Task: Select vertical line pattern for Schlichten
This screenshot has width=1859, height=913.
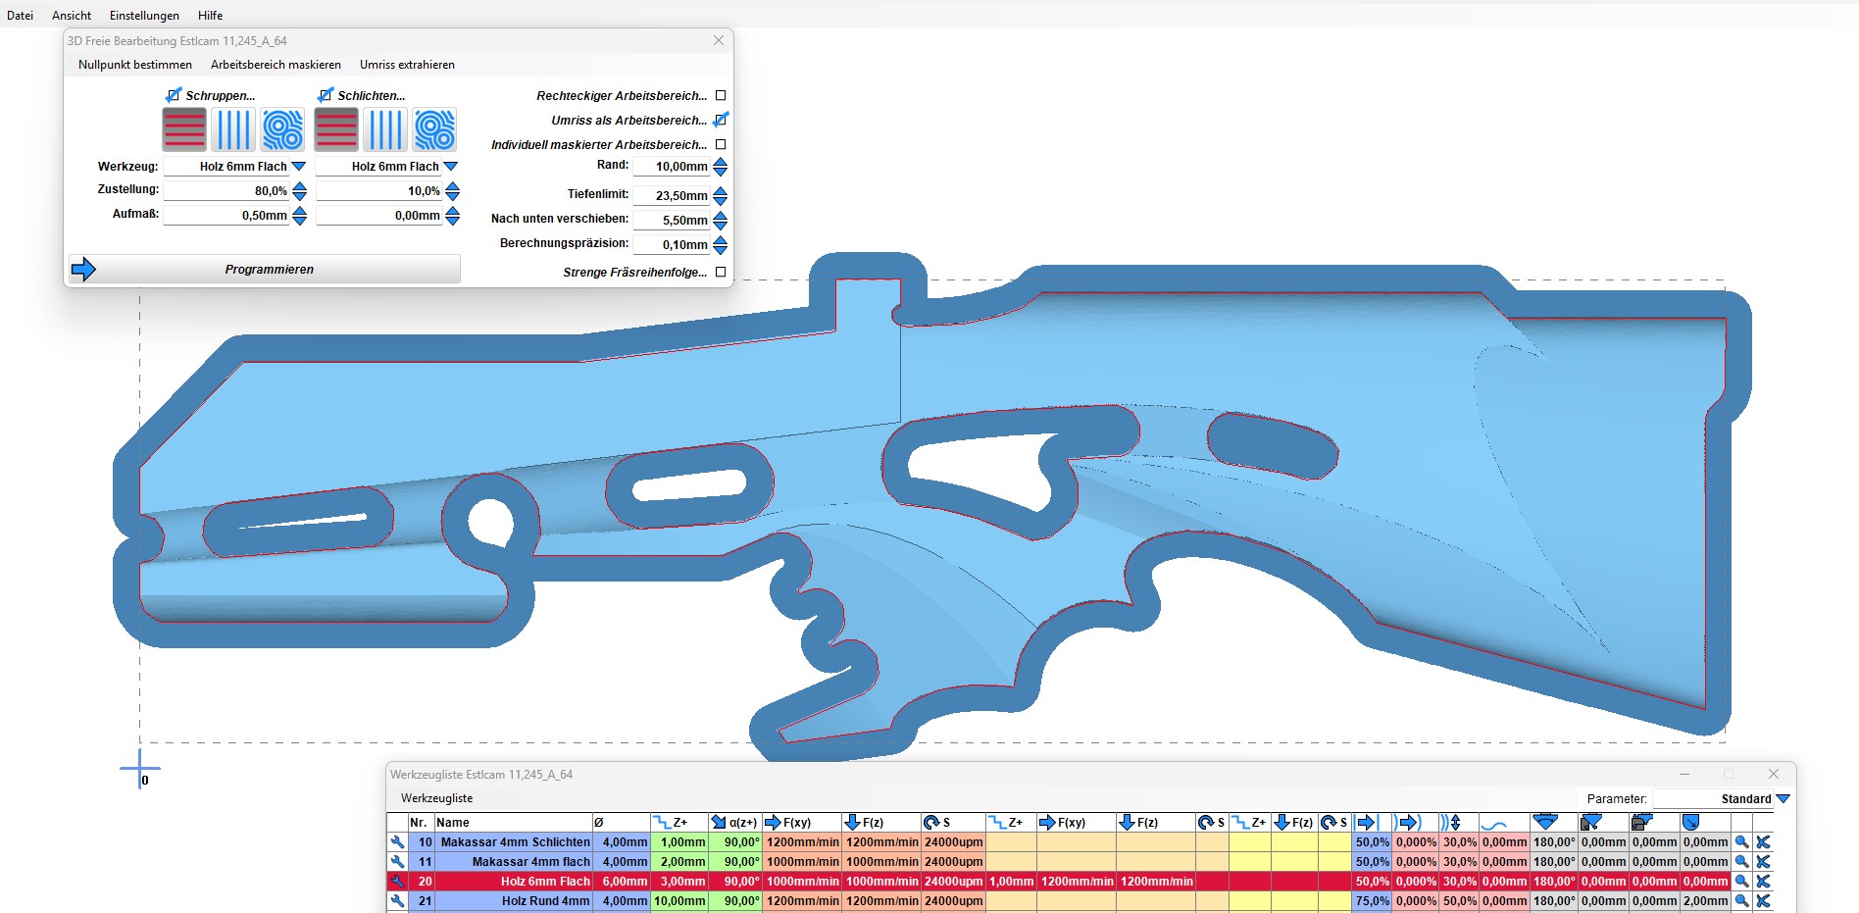Action: pos(385,129)
